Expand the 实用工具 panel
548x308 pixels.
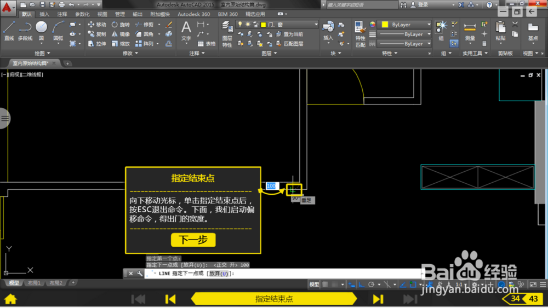point(475,53)
